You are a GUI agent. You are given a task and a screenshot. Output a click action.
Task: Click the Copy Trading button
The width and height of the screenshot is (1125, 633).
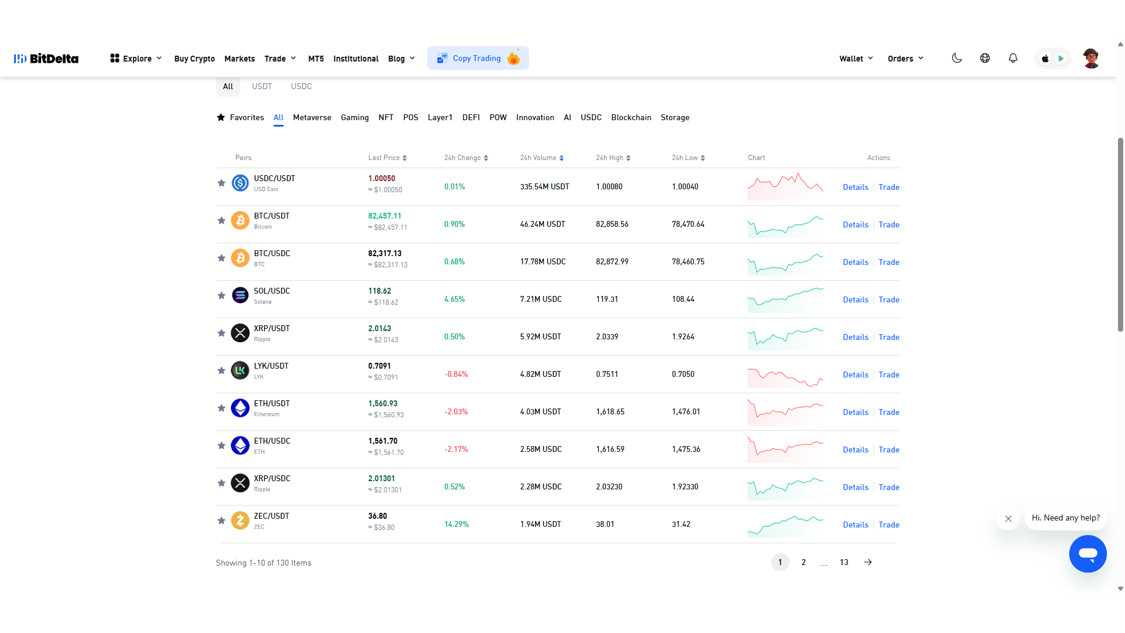click(x=478, y=58)
